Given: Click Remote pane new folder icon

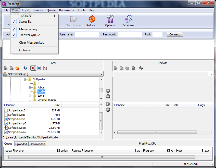Looking at the screenshot, I should tap(127, 68).
